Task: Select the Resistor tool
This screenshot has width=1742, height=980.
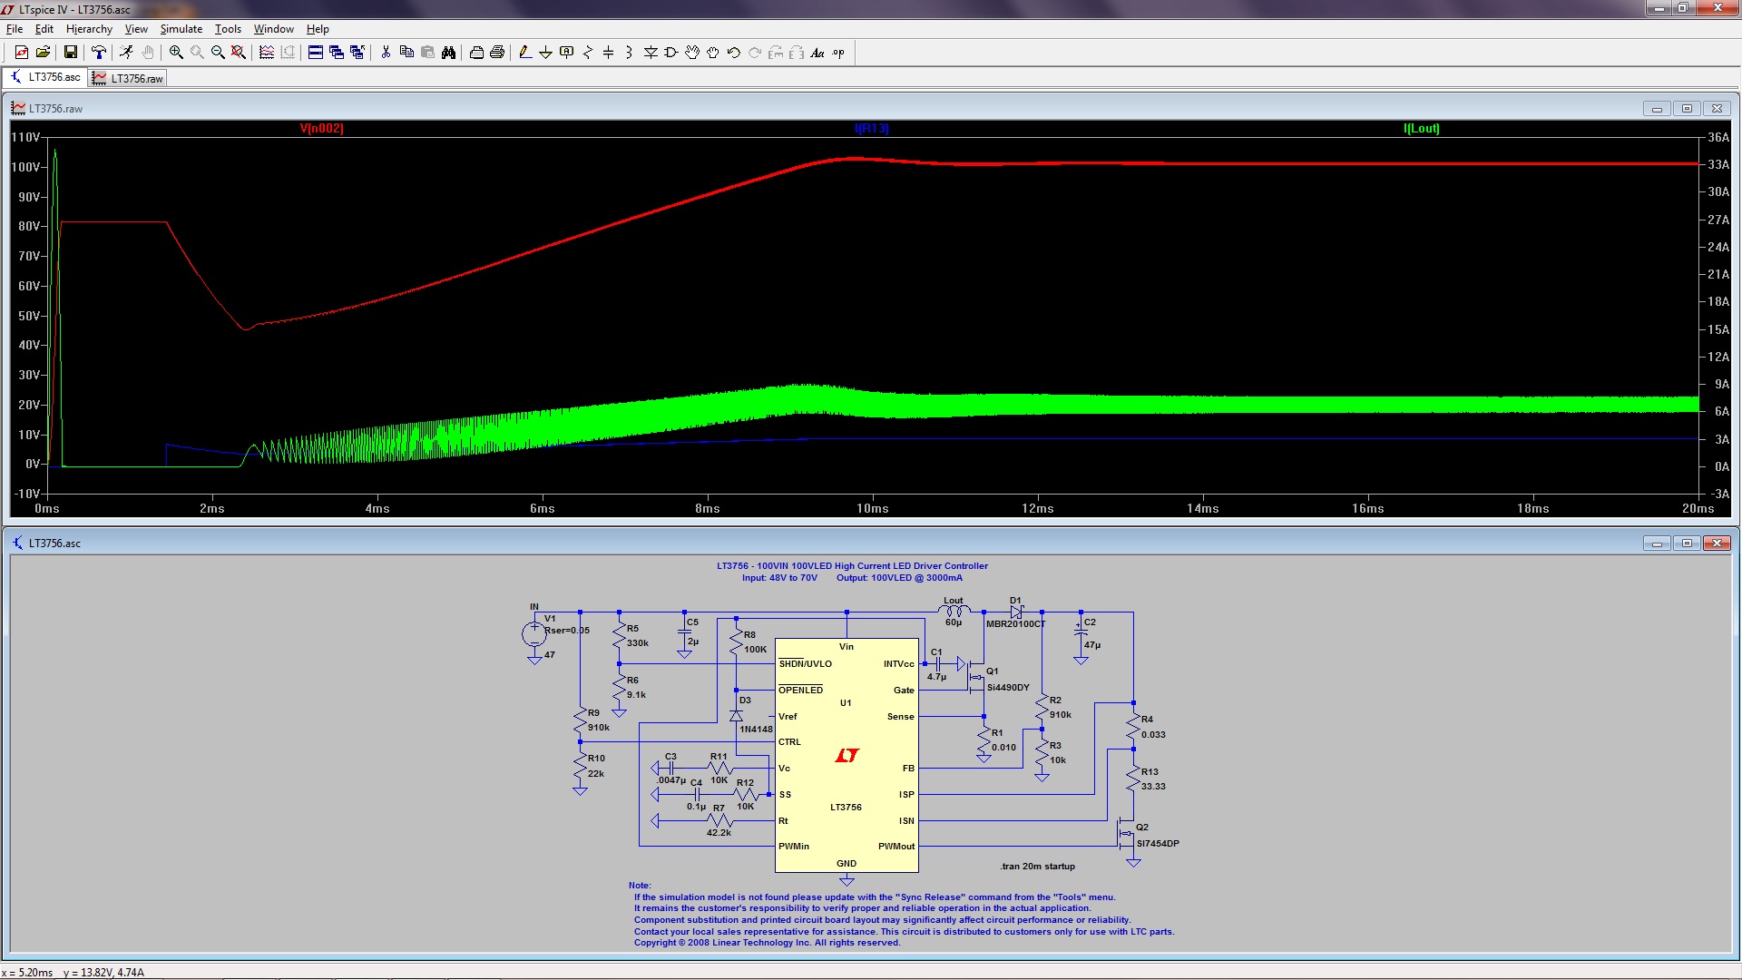Action: [588, 53]
